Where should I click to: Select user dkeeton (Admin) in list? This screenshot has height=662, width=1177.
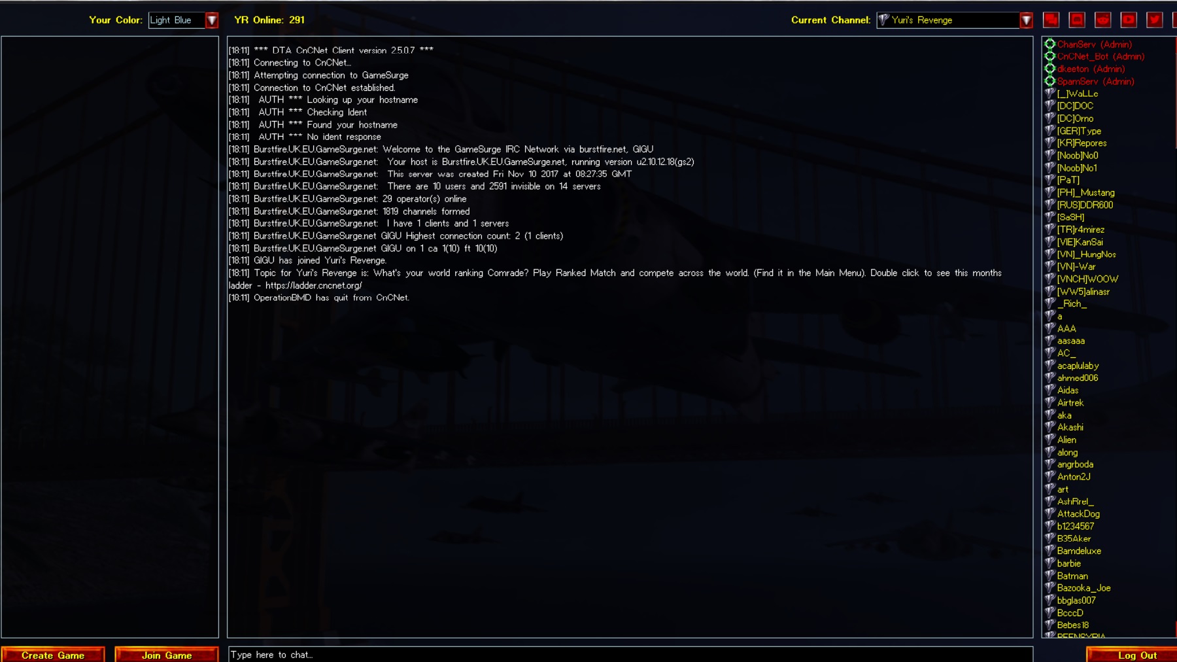tap(1091, 69)
